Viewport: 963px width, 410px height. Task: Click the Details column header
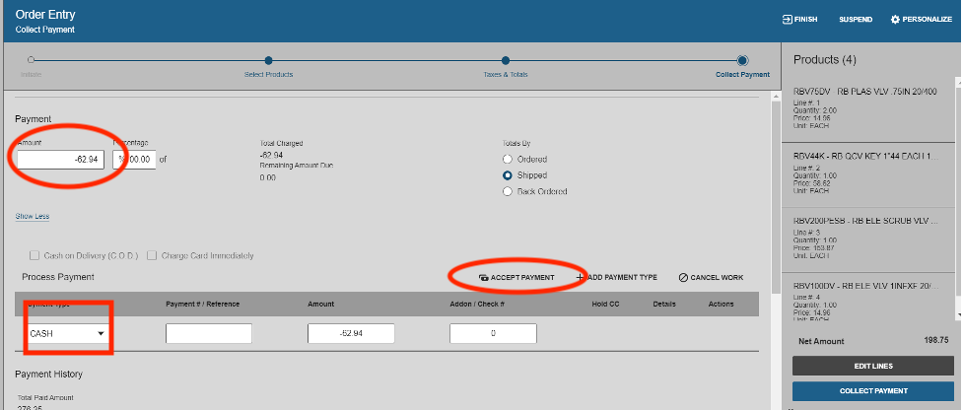point(664,304)
